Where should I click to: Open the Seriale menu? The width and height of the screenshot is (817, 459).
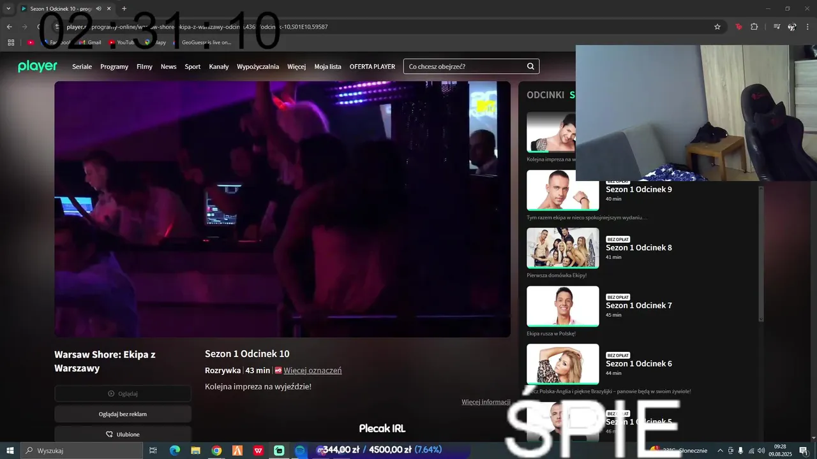pyautogui.click(x=82, y=67)
